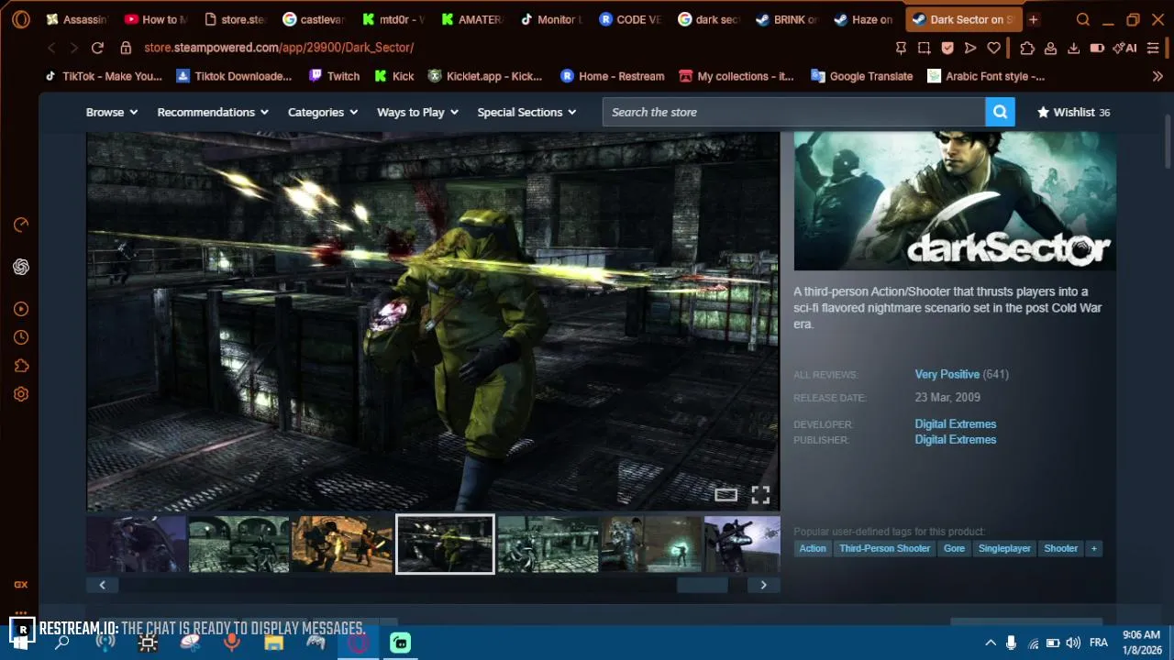Open the ChatGPT icon in sidebar
The height and width of the screenshot is (660, 1174).
pyautogui.click(x=21, y=267)
